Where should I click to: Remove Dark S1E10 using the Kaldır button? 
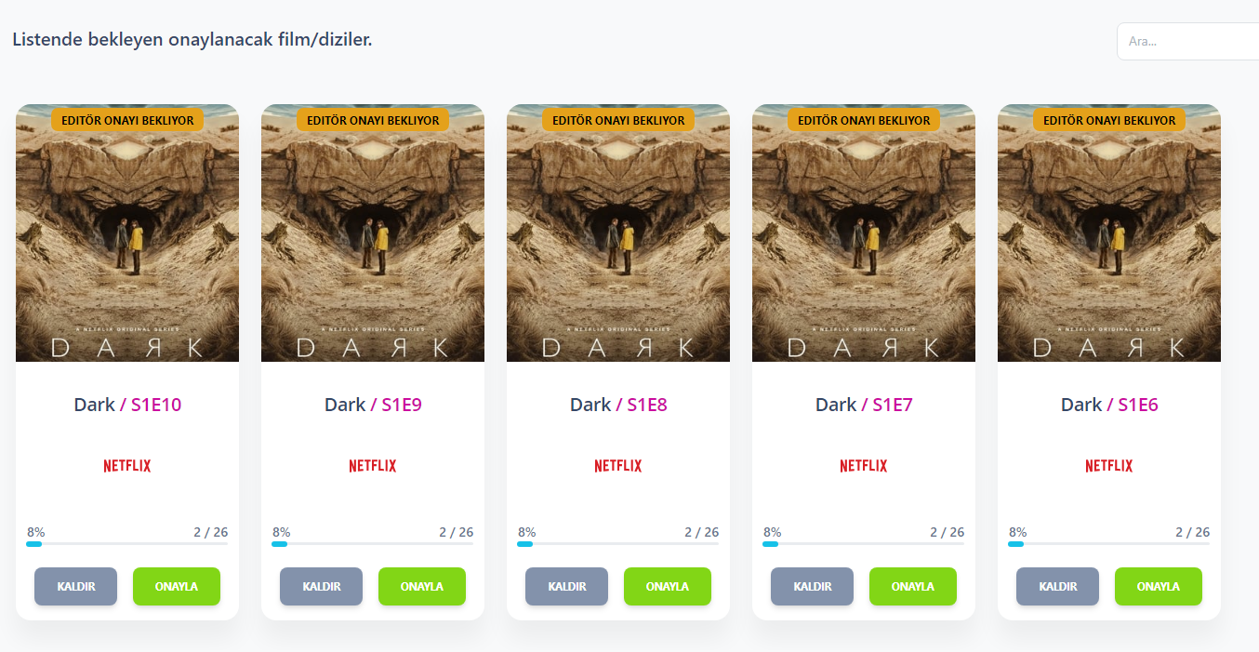tap(76, 587)
